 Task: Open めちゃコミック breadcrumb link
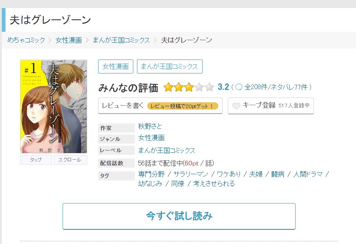pos(26,40)
